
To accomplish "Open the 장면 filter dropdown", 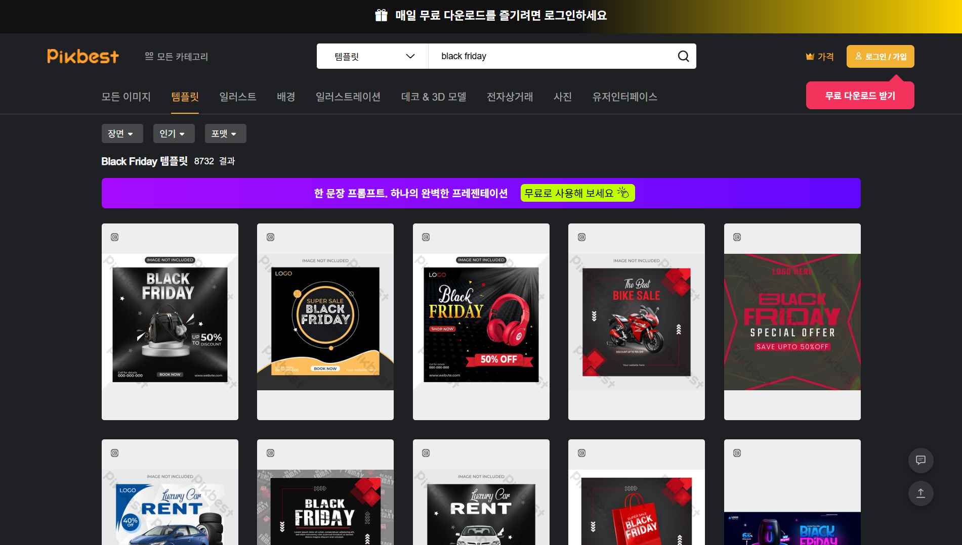I will (x=122, y=133).
